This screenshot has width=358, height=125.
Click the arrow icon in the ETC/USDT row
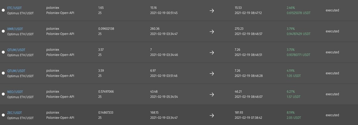212,10
